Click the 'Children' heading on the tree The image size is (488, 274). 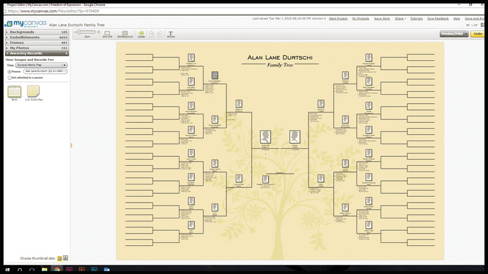click(280, 173)
